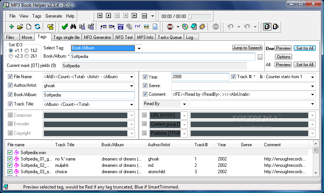This screenshot has height=193, width=324.
Task: Click the undo F arrow icon
Action: click(x=230, y=27)
